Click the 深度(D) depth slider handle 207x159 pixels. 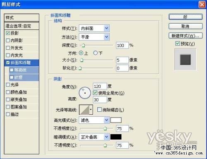(83, 46)
